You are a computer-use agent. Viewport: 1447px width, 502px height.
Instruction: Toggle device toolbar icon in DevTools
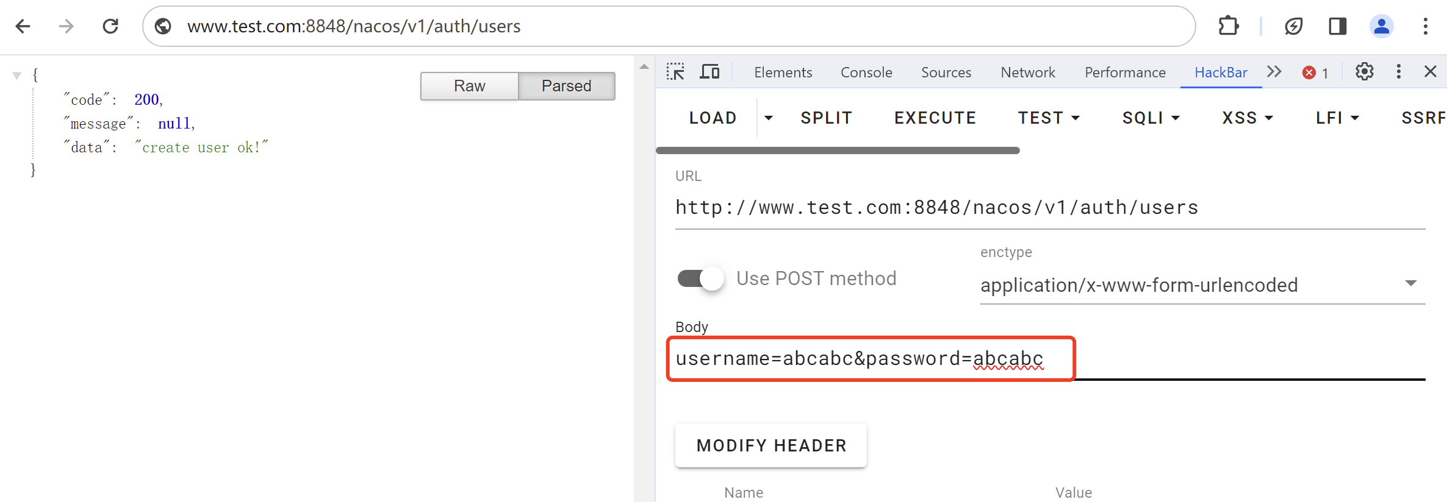709,72
